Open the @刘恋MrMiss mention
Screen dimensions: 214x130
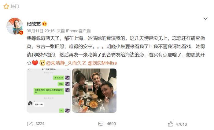(x=102, y=63)
